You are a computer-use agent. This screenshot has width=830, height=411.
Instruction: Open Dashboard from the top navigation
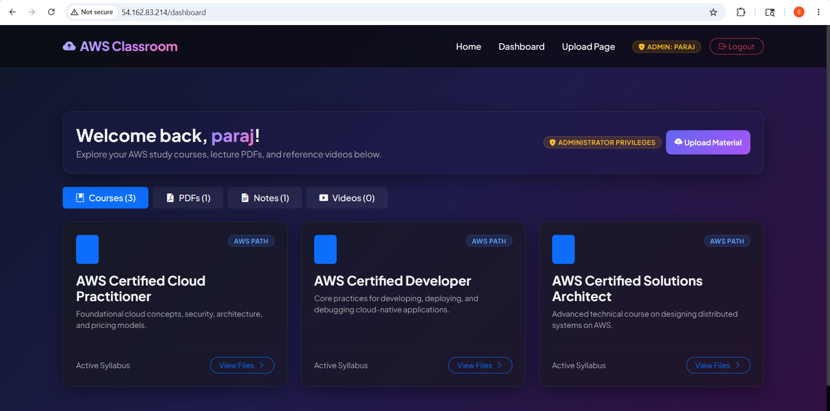click(521, 47)
